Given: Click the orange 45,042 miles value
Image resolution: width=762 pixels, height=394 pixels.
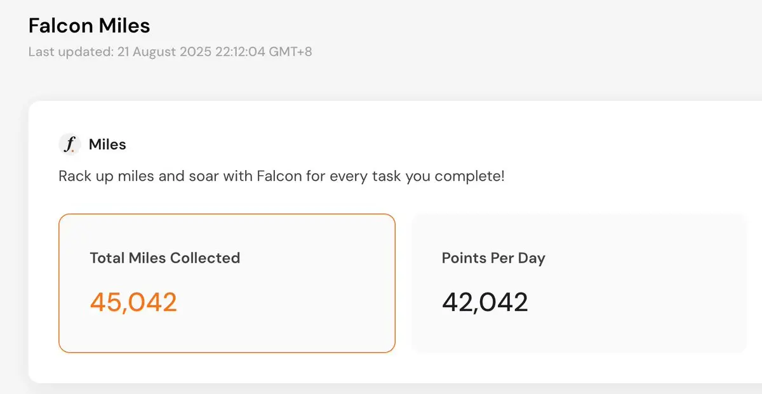Looking at the screenshot, I should click(133, 302).
